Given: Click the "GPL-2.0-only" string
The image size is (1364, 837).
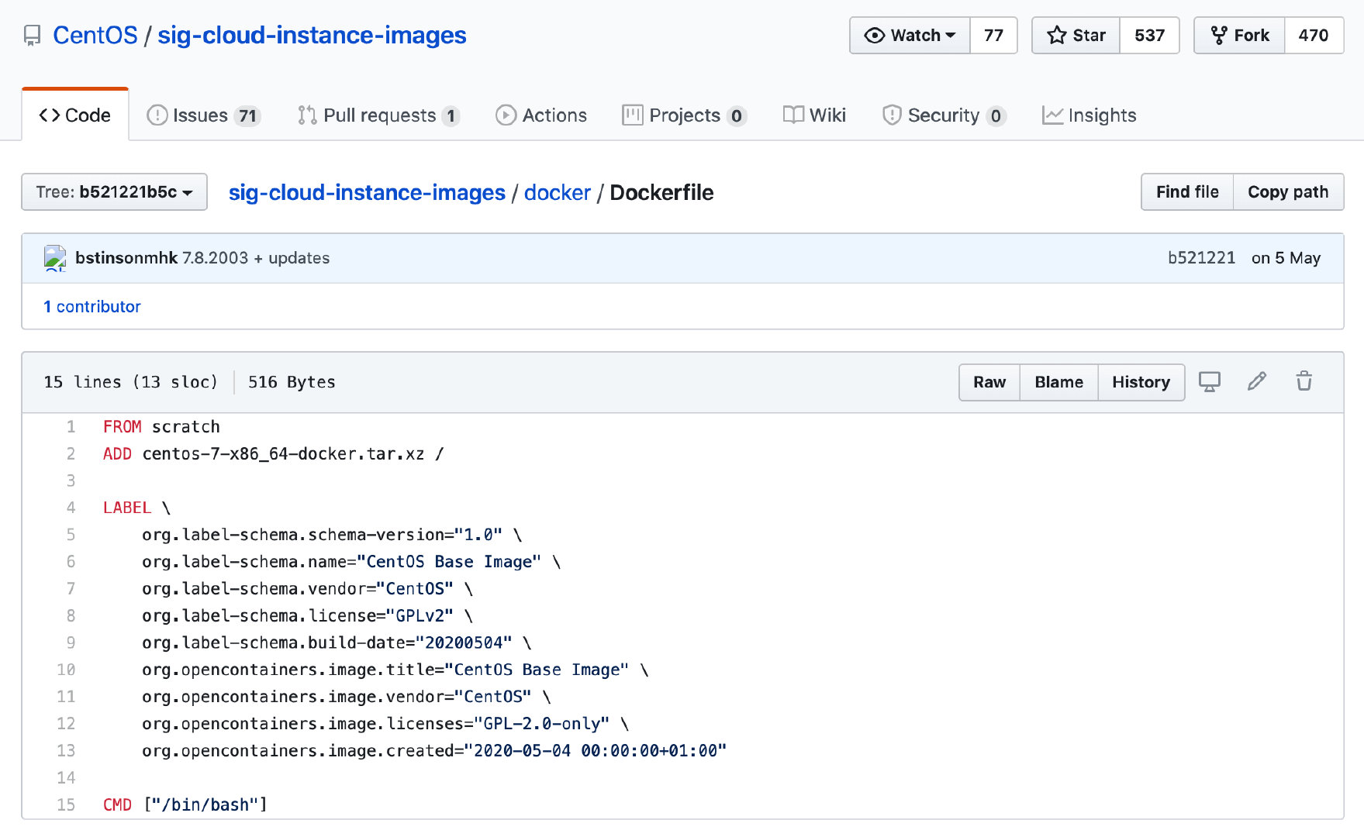Looking at the screenshot, I should click(x=541, y=724).
